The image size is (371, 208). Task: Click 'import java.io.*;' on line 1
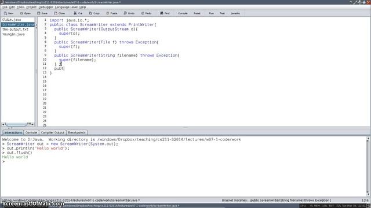(70, 20)
